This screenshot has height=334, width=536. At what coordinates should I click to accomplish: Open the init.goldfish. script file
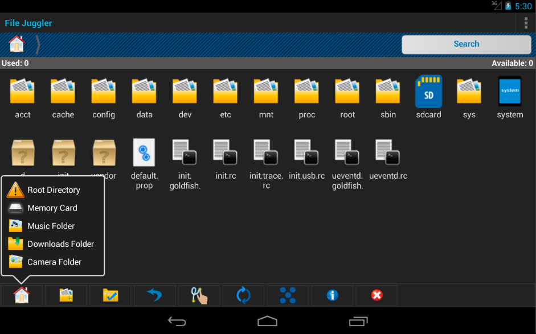185,164
